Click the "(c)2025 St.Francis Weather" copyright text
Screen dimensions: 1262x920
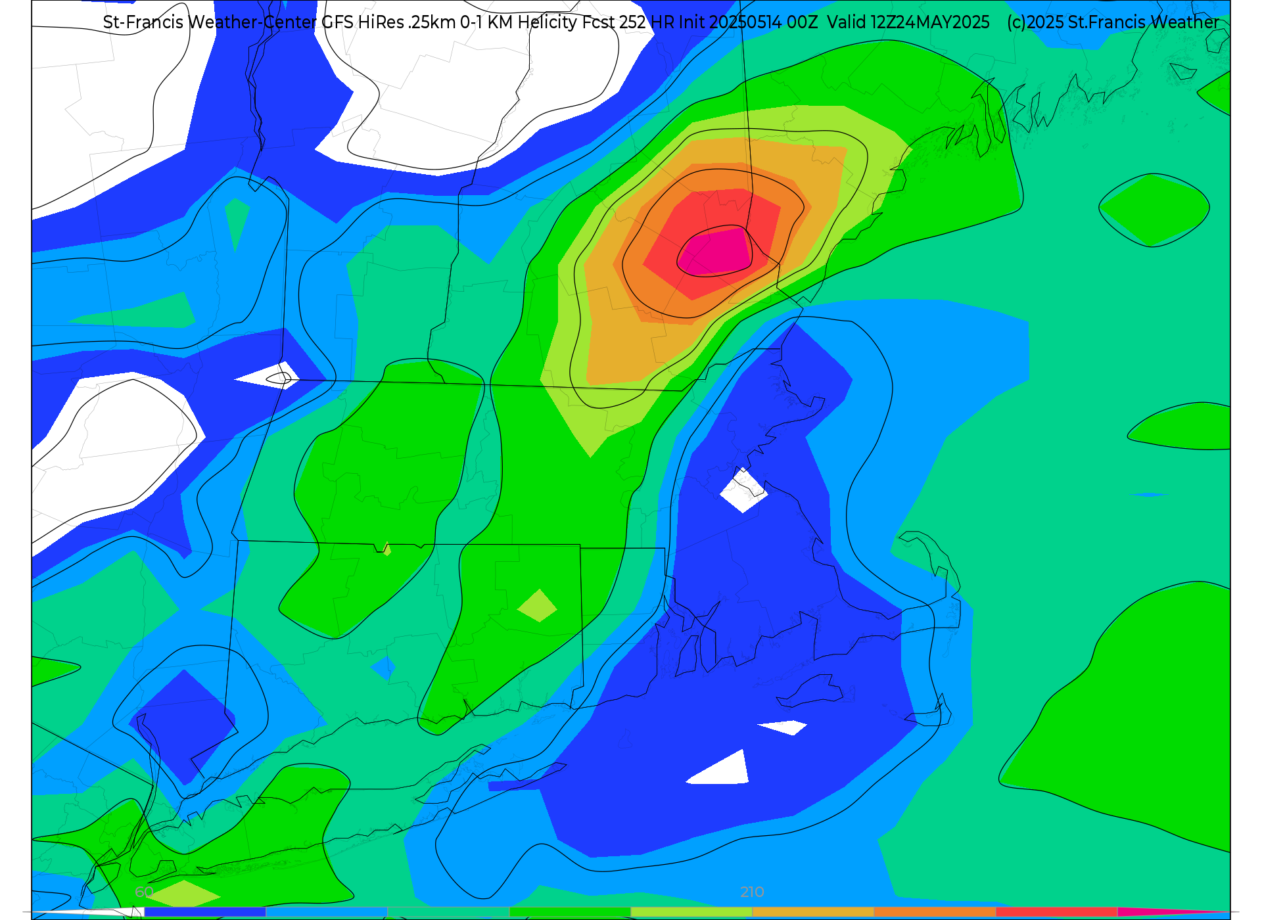click(x=1113, y=22)
